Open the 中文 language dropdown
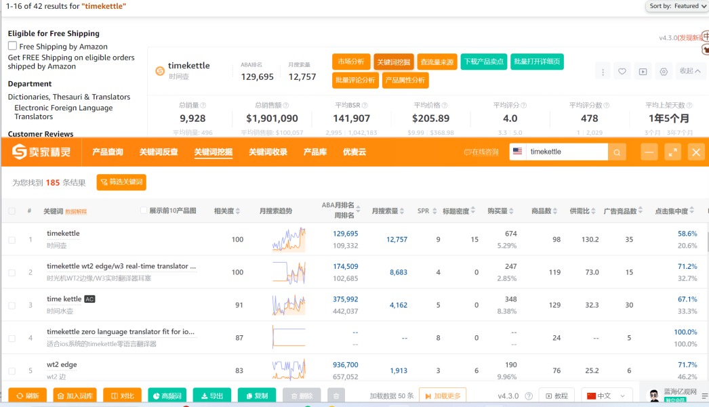This screenshot has width=709, height=407. [605, 395]
